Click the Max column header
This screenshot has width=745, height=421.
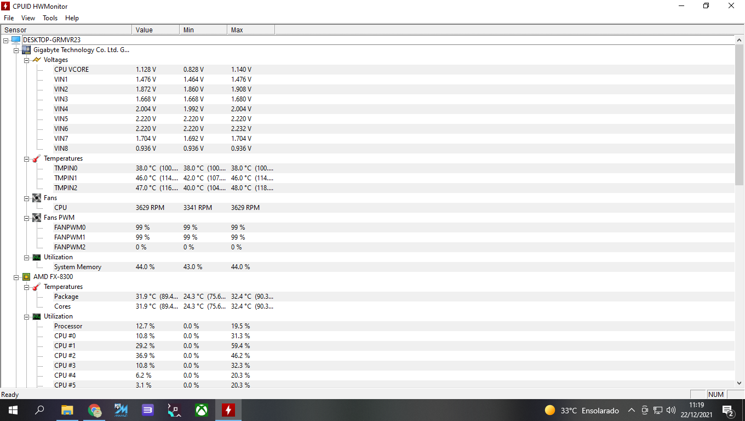251,30
